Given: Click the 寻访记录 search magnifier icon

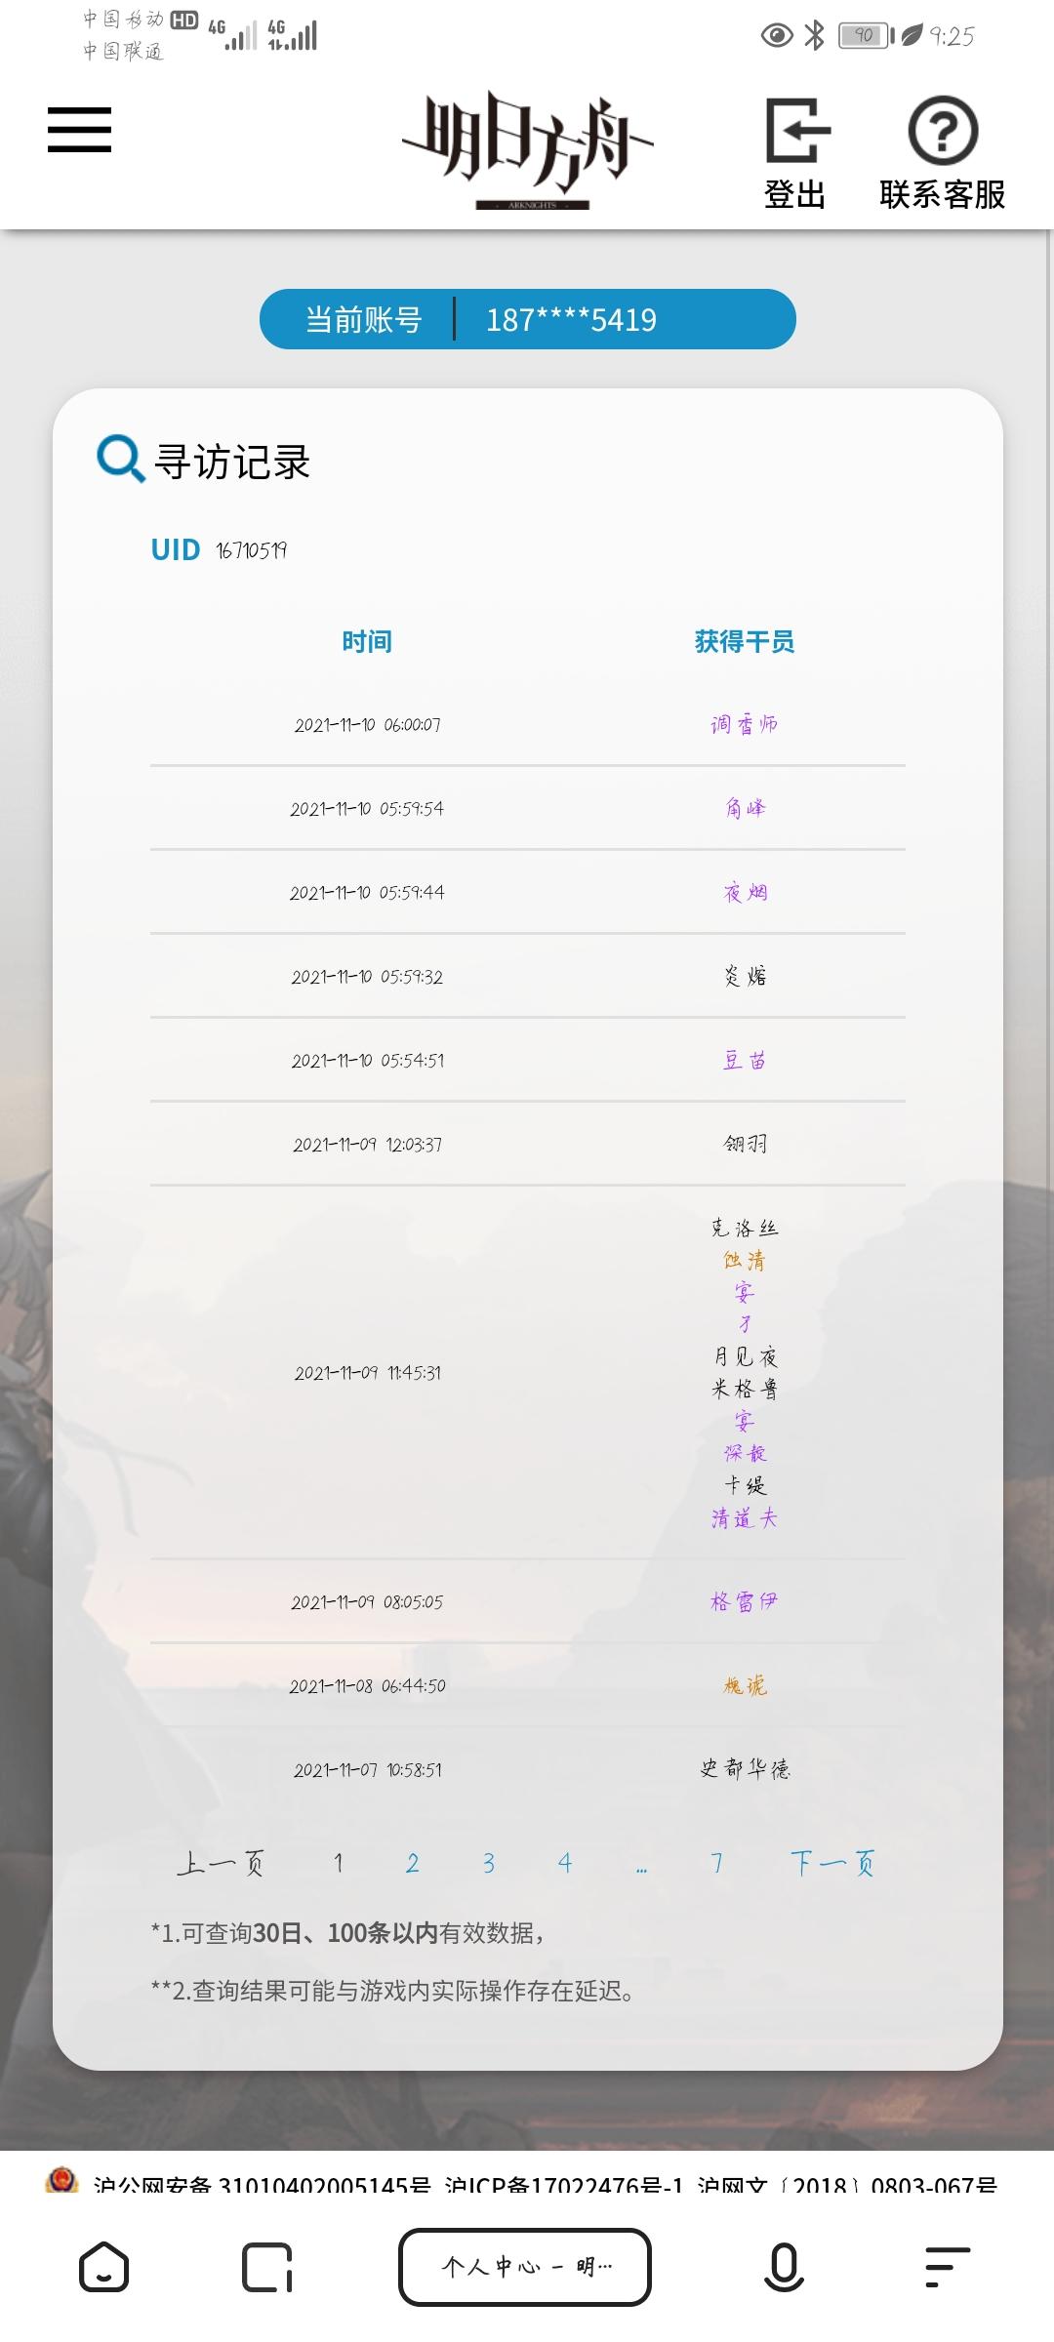Looking at the screenshot, I should tap(120, 460).
